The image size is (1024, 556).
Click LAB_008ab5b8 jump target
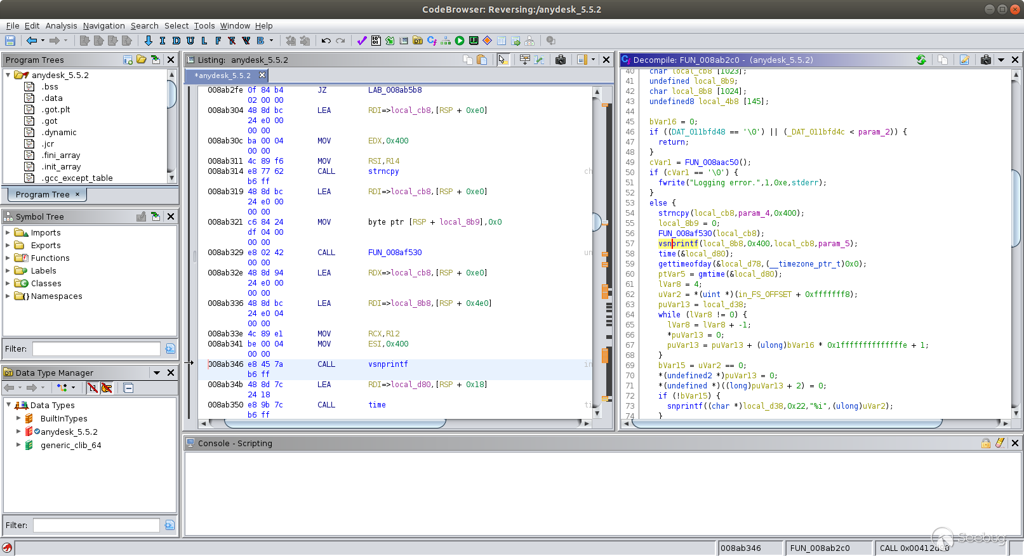(395, 90)
